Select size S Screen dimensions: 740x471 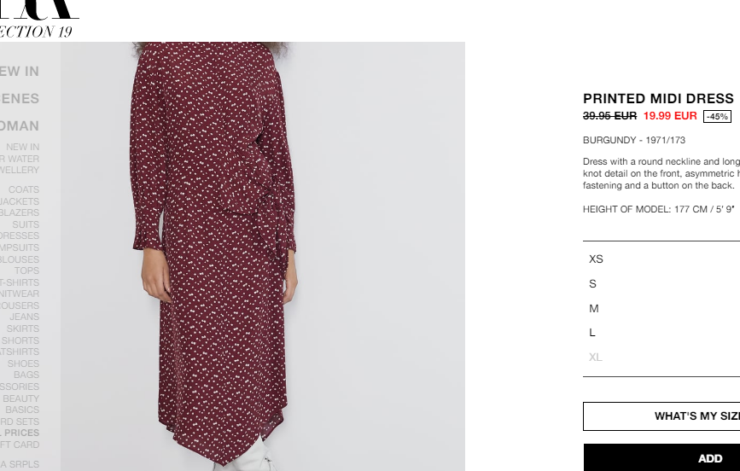coord(661,283)
